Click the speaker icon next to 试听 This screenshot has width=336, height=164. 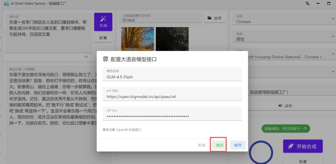280,106
